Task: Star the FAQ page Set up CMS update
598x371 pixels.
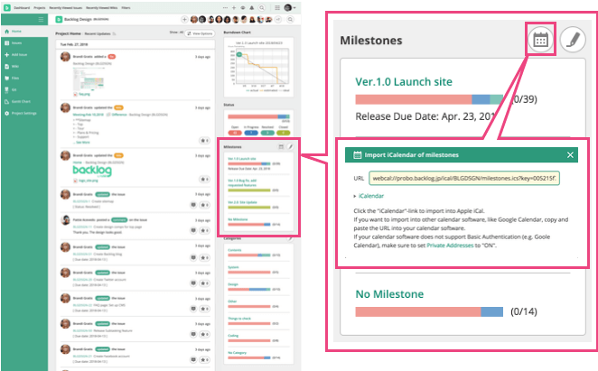Action: 204,309
